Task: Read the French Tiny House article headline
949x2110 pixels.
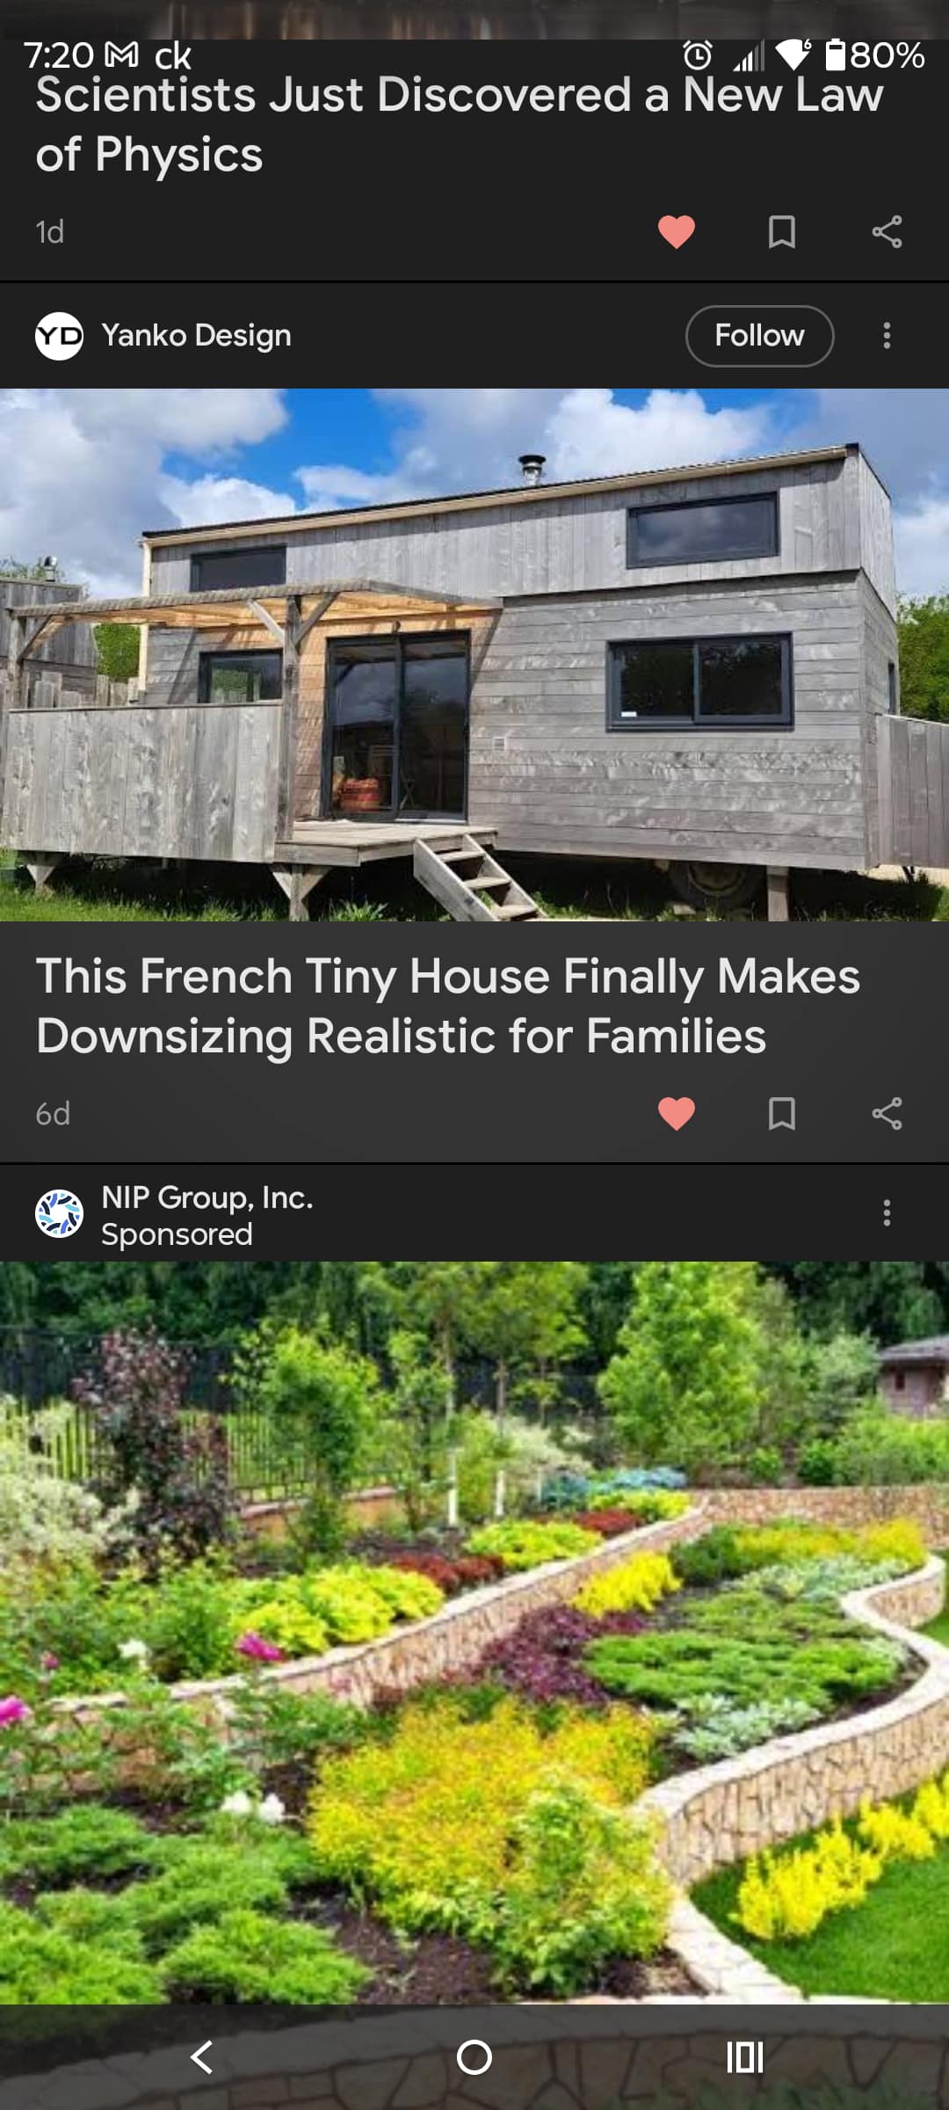Action: [448, 1006]
